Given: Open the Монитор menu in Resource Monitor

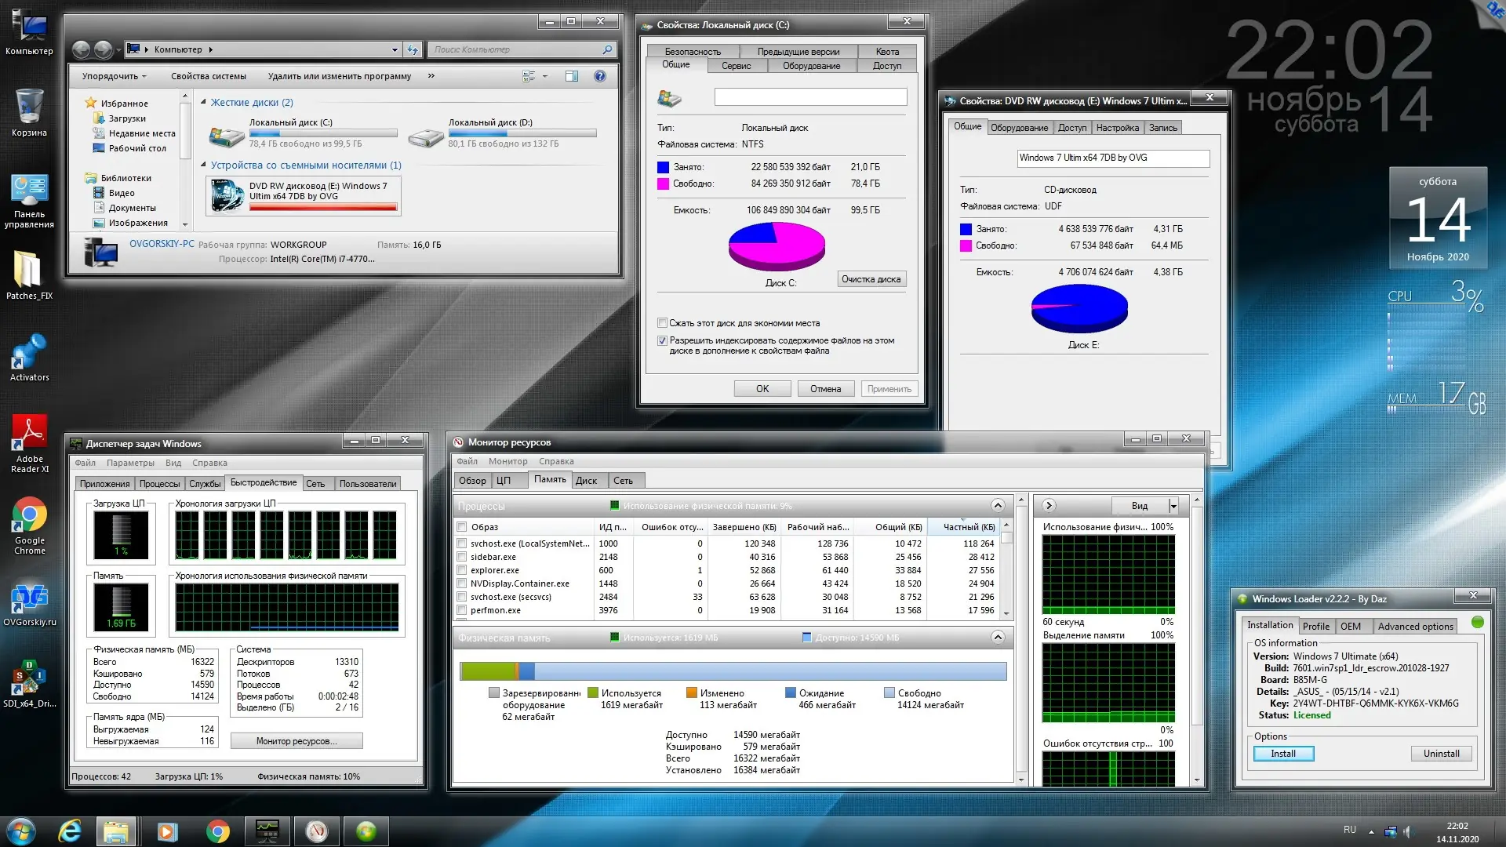Looking at the screenshot, I should point(508,461).
